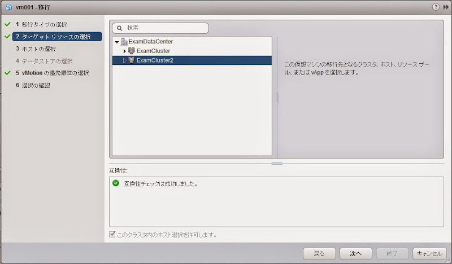Image resolution: width=452 pixels, height=264 pixels.
Task: Click the vertical splitter handle beside tree
Action: pos(277,98)
